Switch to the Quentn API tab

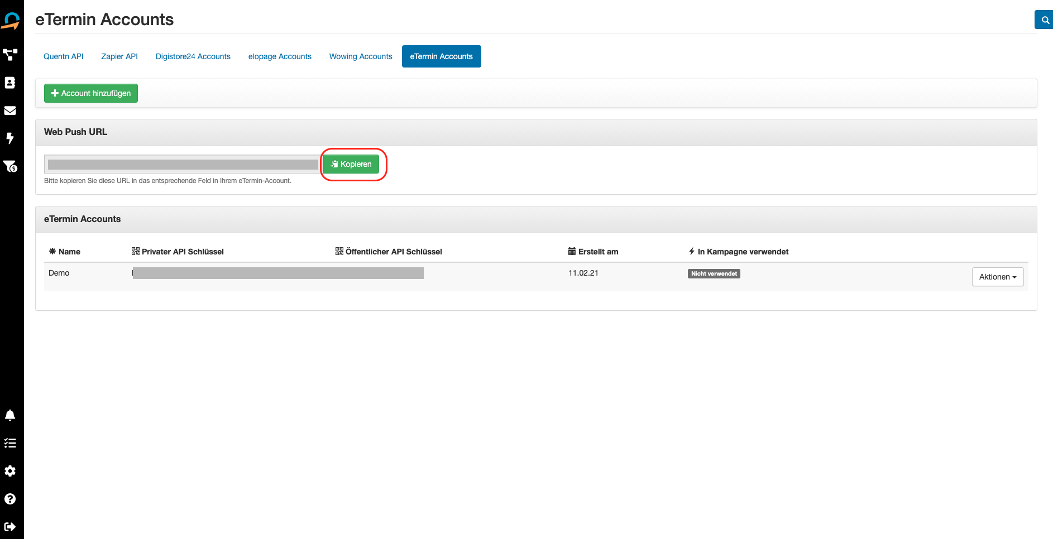coord(64,56)
